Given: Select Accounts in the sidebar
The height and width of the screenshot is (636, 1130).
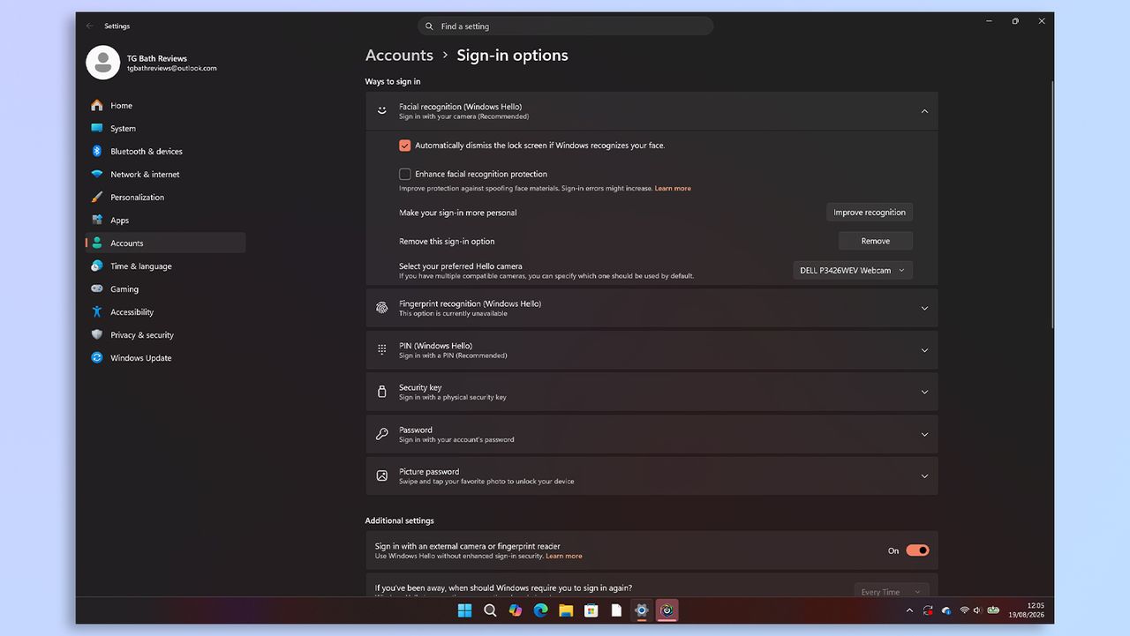Looking at the screenshot, I should pyautogui.click(x=165, y=243).
